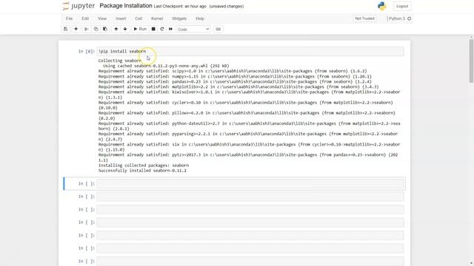Click the Logout button
The width and height of the screenshot is (474, 266).
coord(402,6)
